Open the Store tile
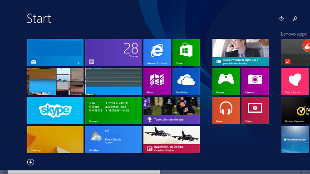The image size is (310, 174). [x=186, y=53]
